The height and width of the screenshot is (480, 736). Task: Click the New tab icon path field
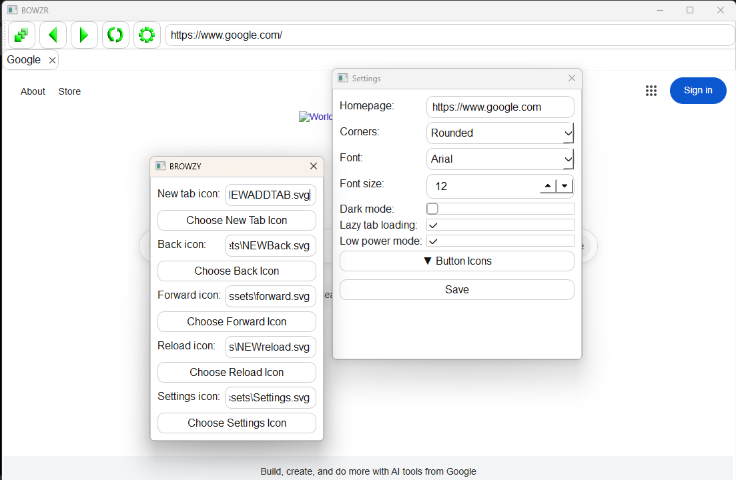pos(270,195)
